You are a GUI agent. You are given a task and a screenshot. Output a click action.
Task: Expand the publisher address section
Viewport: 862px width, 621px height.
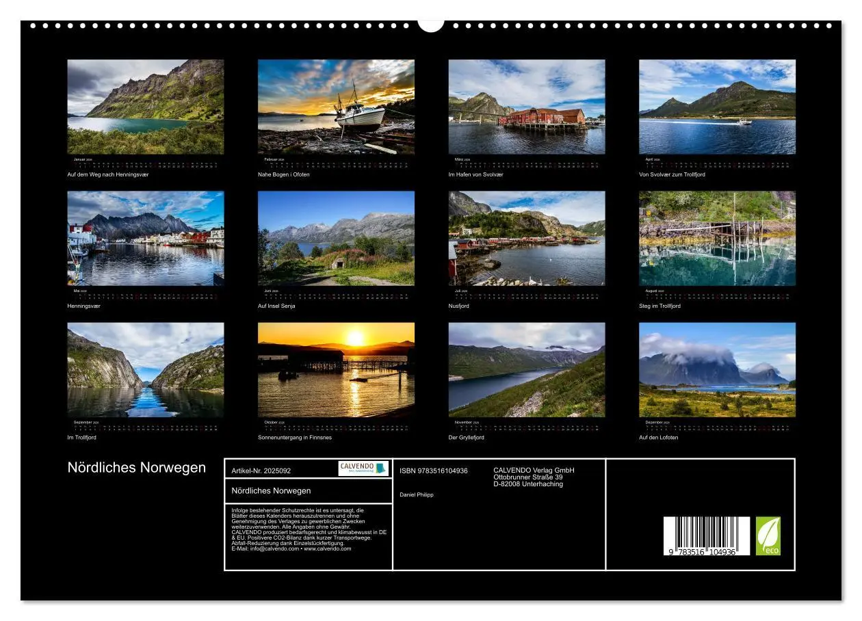click(532, 477)
